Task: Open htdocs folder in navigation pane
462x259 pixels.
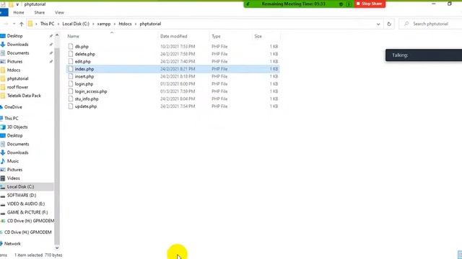Action: click(x=14, y=70)
